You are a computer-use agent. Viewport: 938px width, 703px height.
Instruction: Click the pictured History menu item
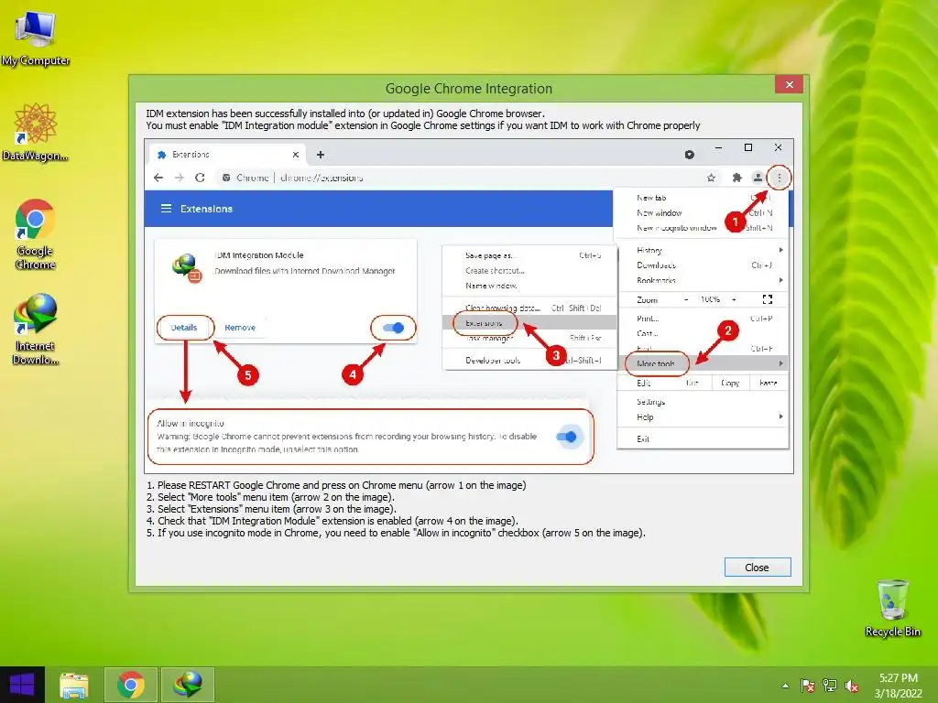click(x=703, y=250)
